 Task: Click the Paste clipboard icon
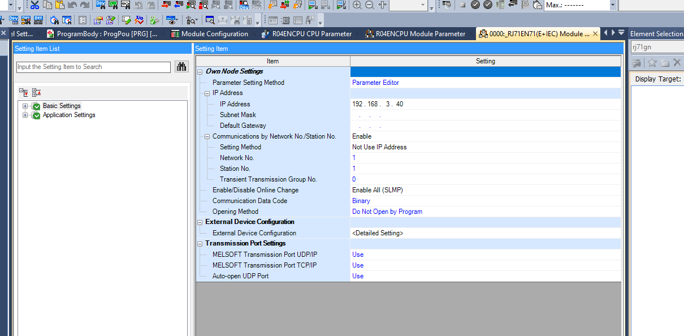[x=60, y=5]
